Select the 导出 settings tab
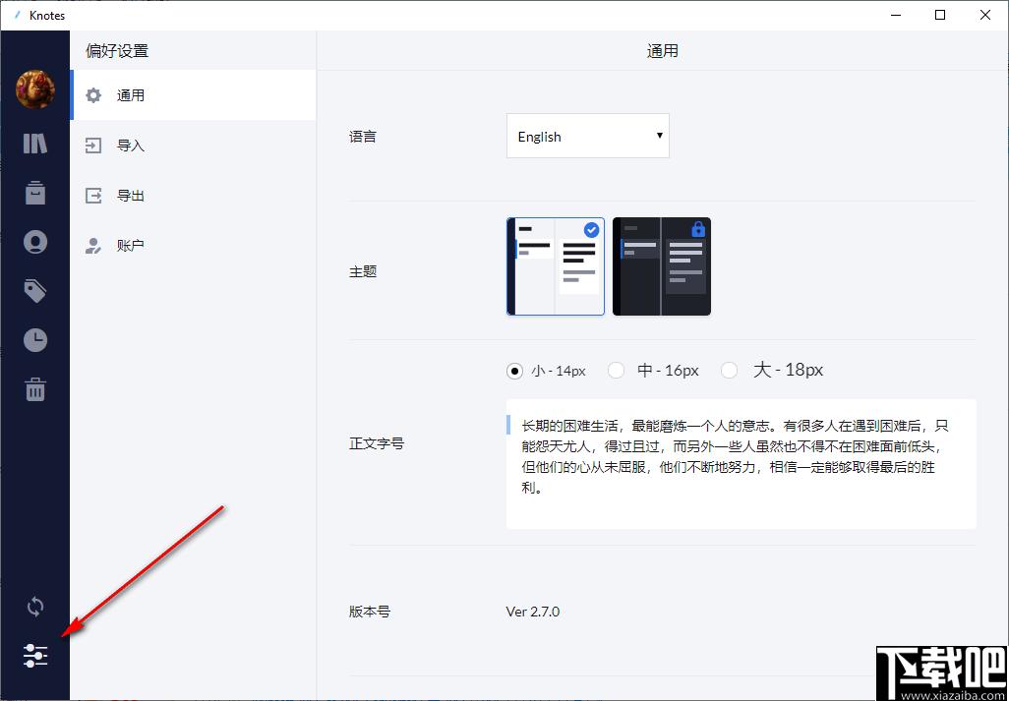 tap(193, 196)
